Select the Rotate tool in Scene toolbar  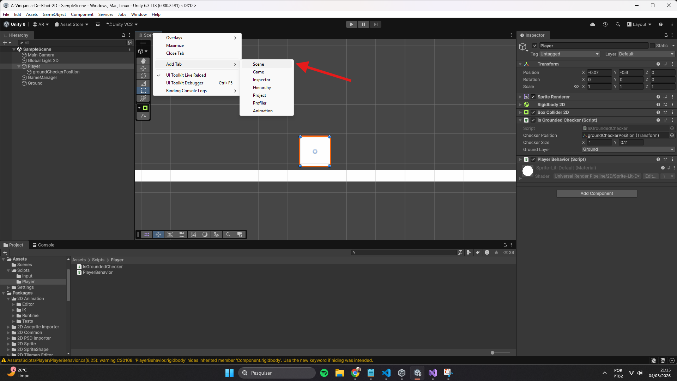pyautogui.click(x=143, y=76)
